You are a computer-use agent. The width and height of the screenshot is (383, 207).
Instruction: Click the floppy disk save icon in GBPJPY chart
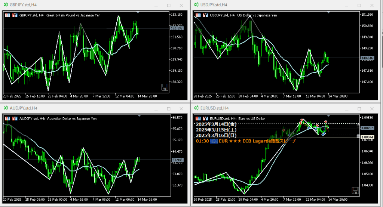(x=164, y=87)
